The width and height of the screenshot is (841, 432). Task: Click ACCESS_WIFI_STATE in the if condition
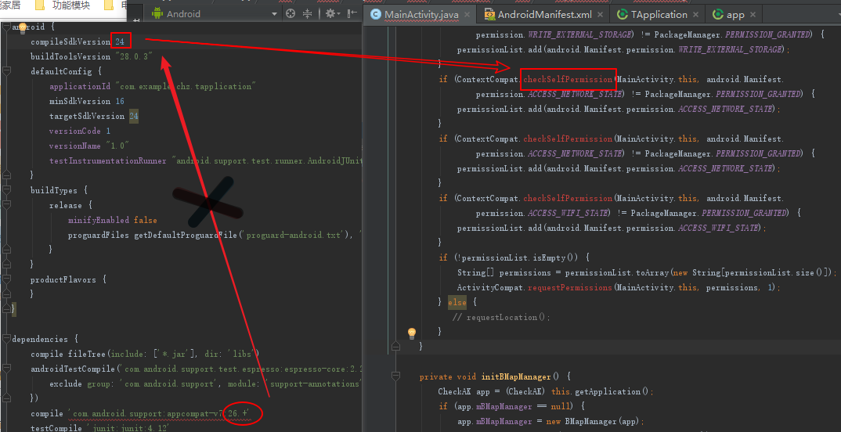pyautogui.click(x=568, y=214)
